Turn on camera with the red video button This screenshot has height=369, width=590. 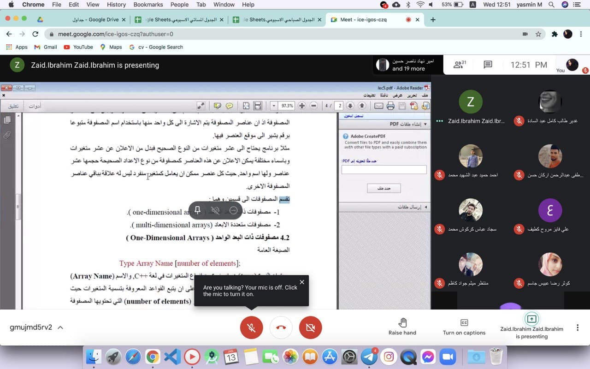click(310, 327)
